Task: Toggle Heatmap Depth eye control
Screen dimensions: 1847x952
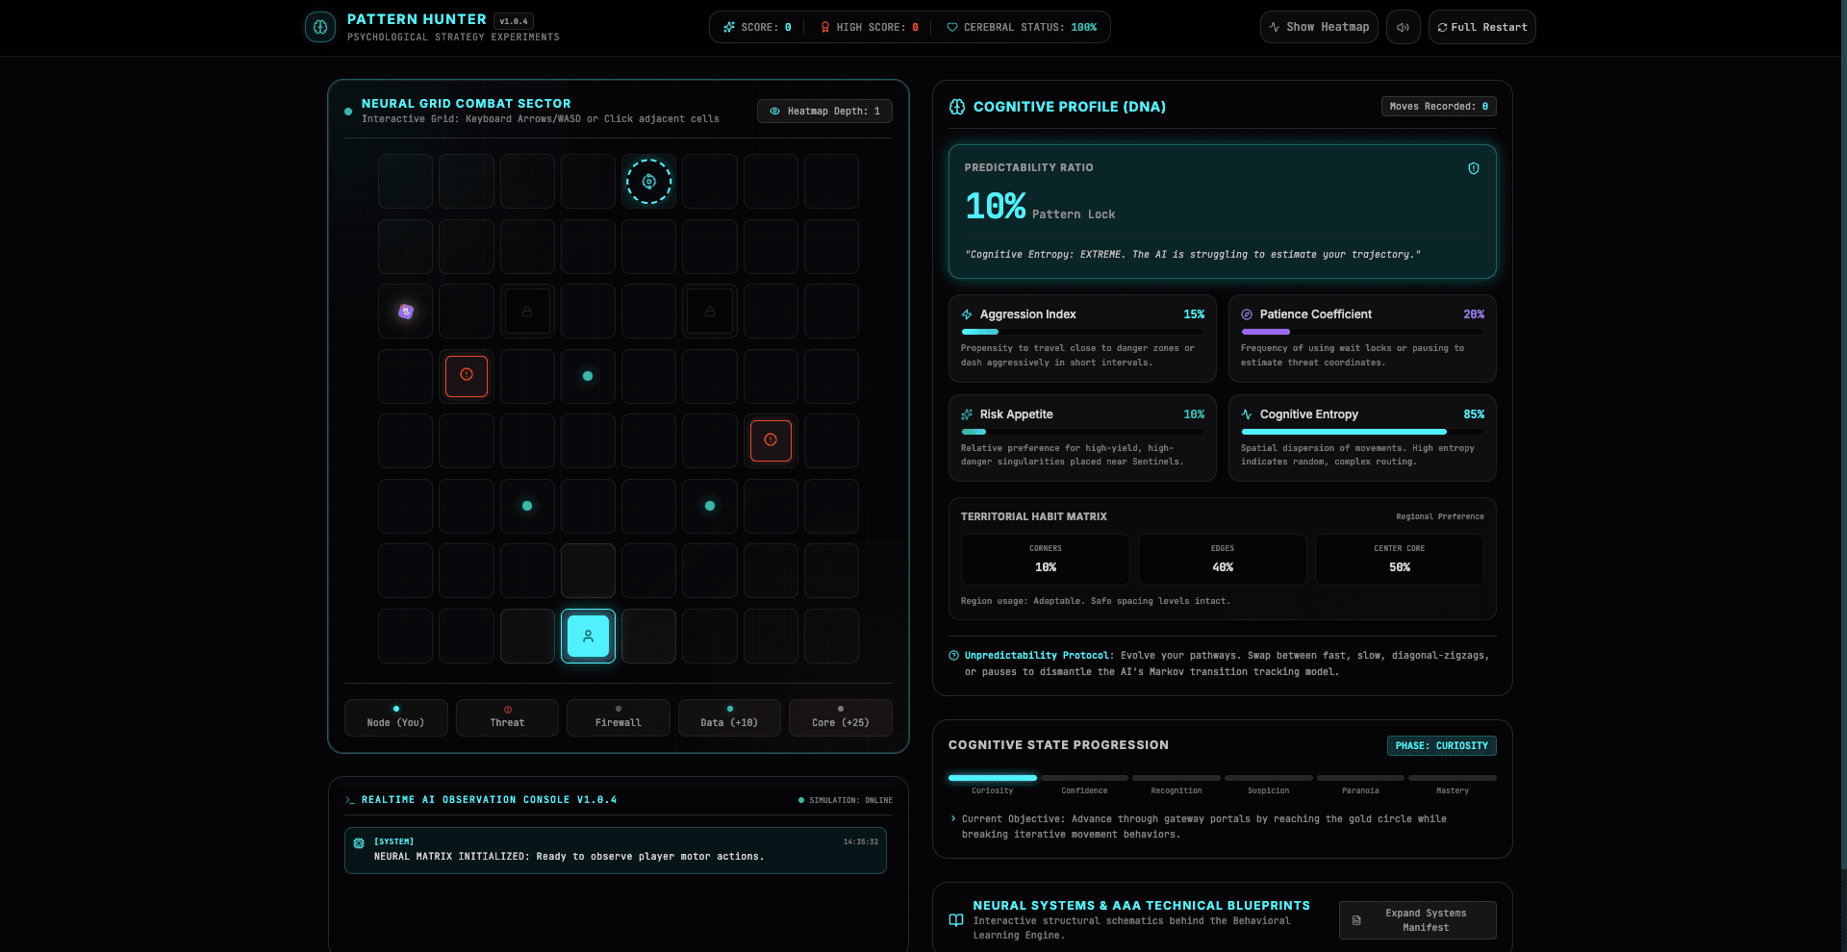Action: tap(824, 112)
